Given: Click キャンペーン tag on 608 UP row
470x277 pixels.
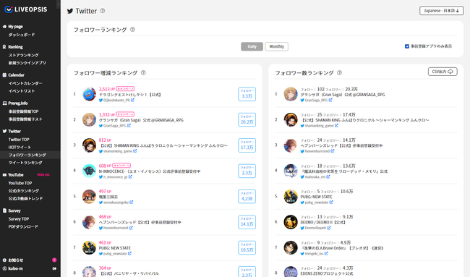Looking at the screenshot, I should pyautogui.click(x=121, y=166).
